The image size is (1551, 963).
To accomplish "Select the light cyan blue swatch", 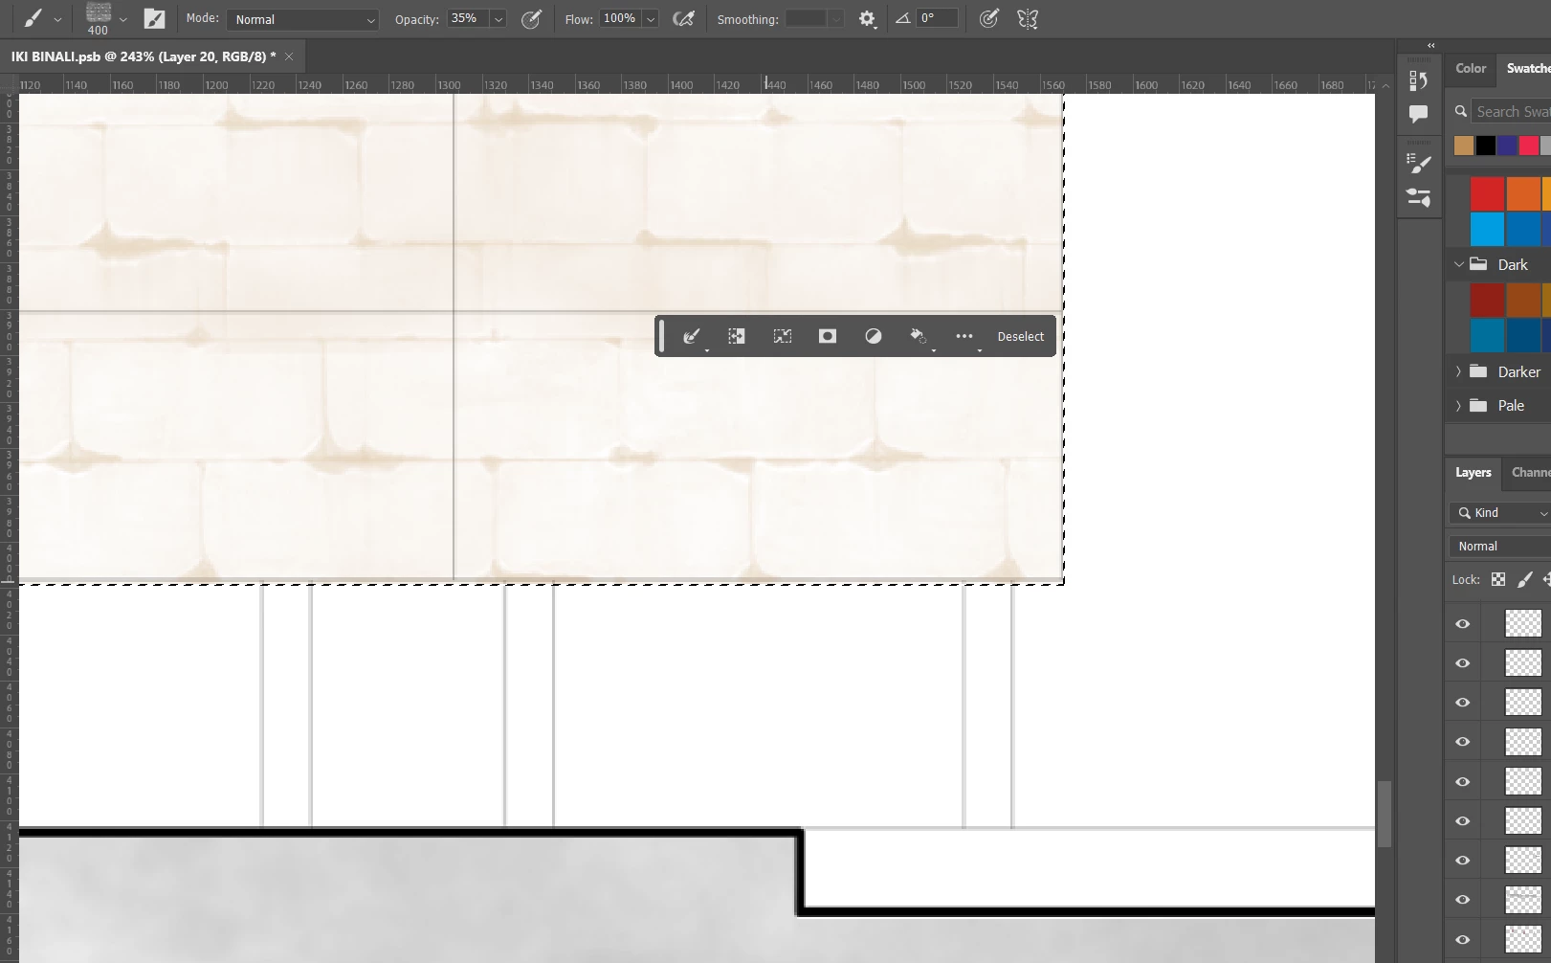I will pyautogui.click(x=1487, y=230).
